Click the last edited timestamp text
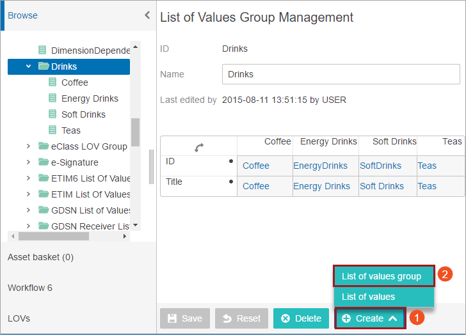 284,100
